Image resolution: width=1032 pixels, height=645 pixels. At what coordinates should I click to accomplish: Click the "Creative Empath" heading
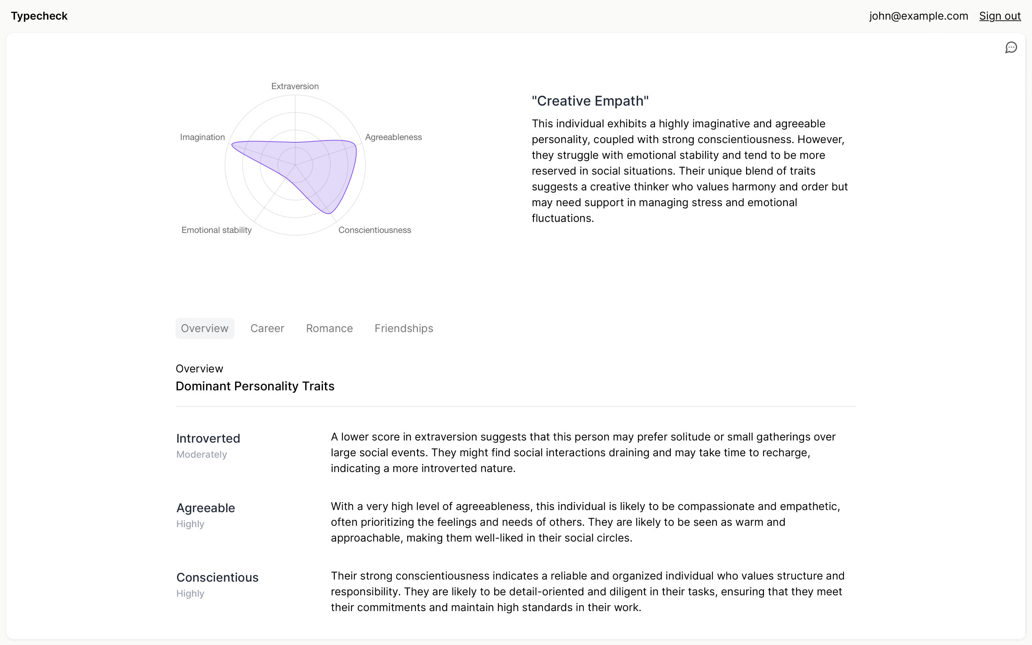pos(590,101)
